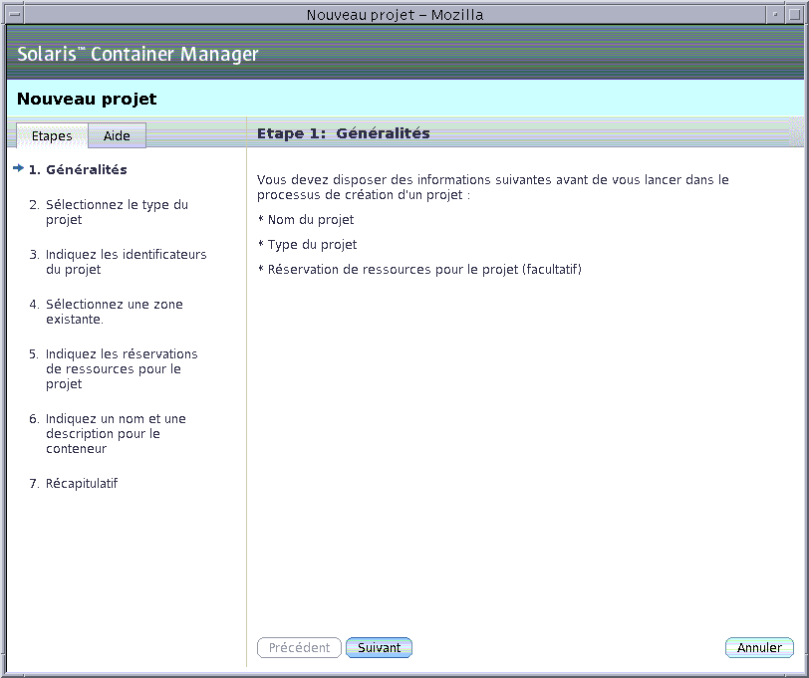This screenshot has height=678, width=809.
Task: Maximize the Nouveau projet window
Action: (x=795, y=15)
